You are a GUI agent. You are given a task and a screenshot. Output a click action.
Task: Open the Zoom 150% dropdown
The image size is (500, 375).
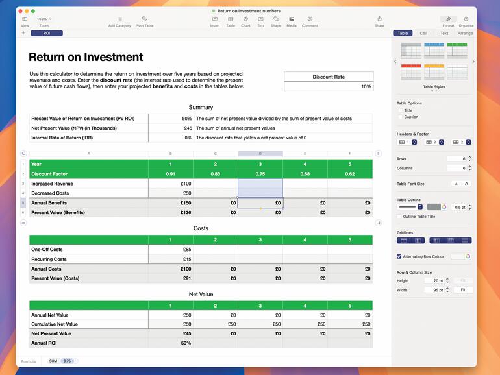pos(44,19)
